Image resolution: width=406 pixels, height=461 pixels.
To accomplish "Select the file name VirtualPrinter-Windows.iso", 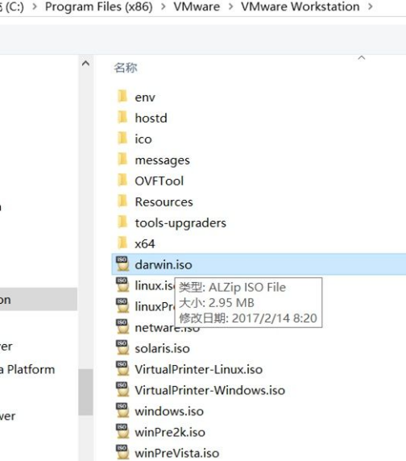I will point(209,390).
